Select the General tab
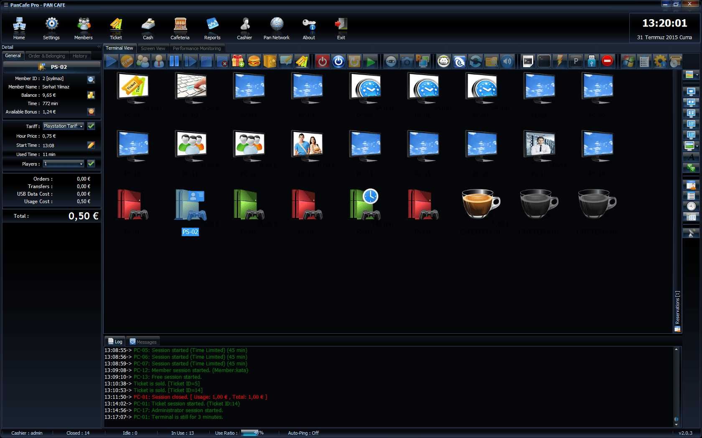The width and height of the screenshot is (702, 438). point(13,56)
